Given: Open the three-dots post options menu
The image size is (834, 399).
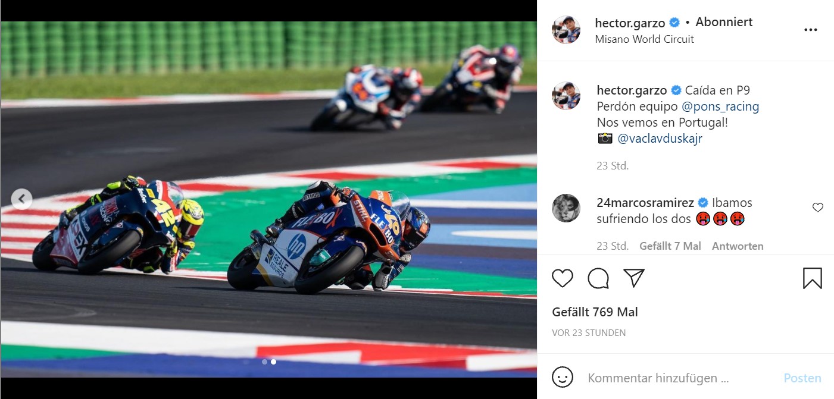Looking at the screenshot, I should click(811, 30).
